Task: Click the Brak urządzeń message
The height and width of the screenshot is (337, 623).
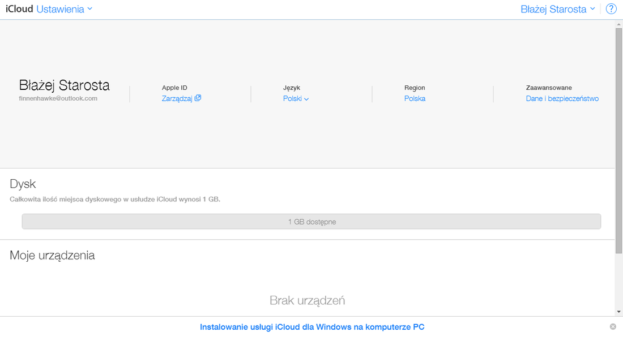Action: pyautogui.click(x=307, y=300)
